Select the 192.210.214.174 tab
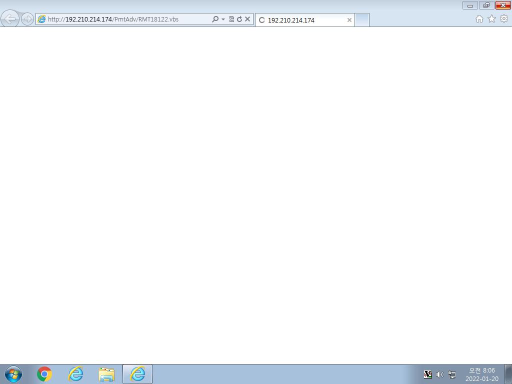The height and width of the screenshot is (384, 512). (x=305, y=20)
